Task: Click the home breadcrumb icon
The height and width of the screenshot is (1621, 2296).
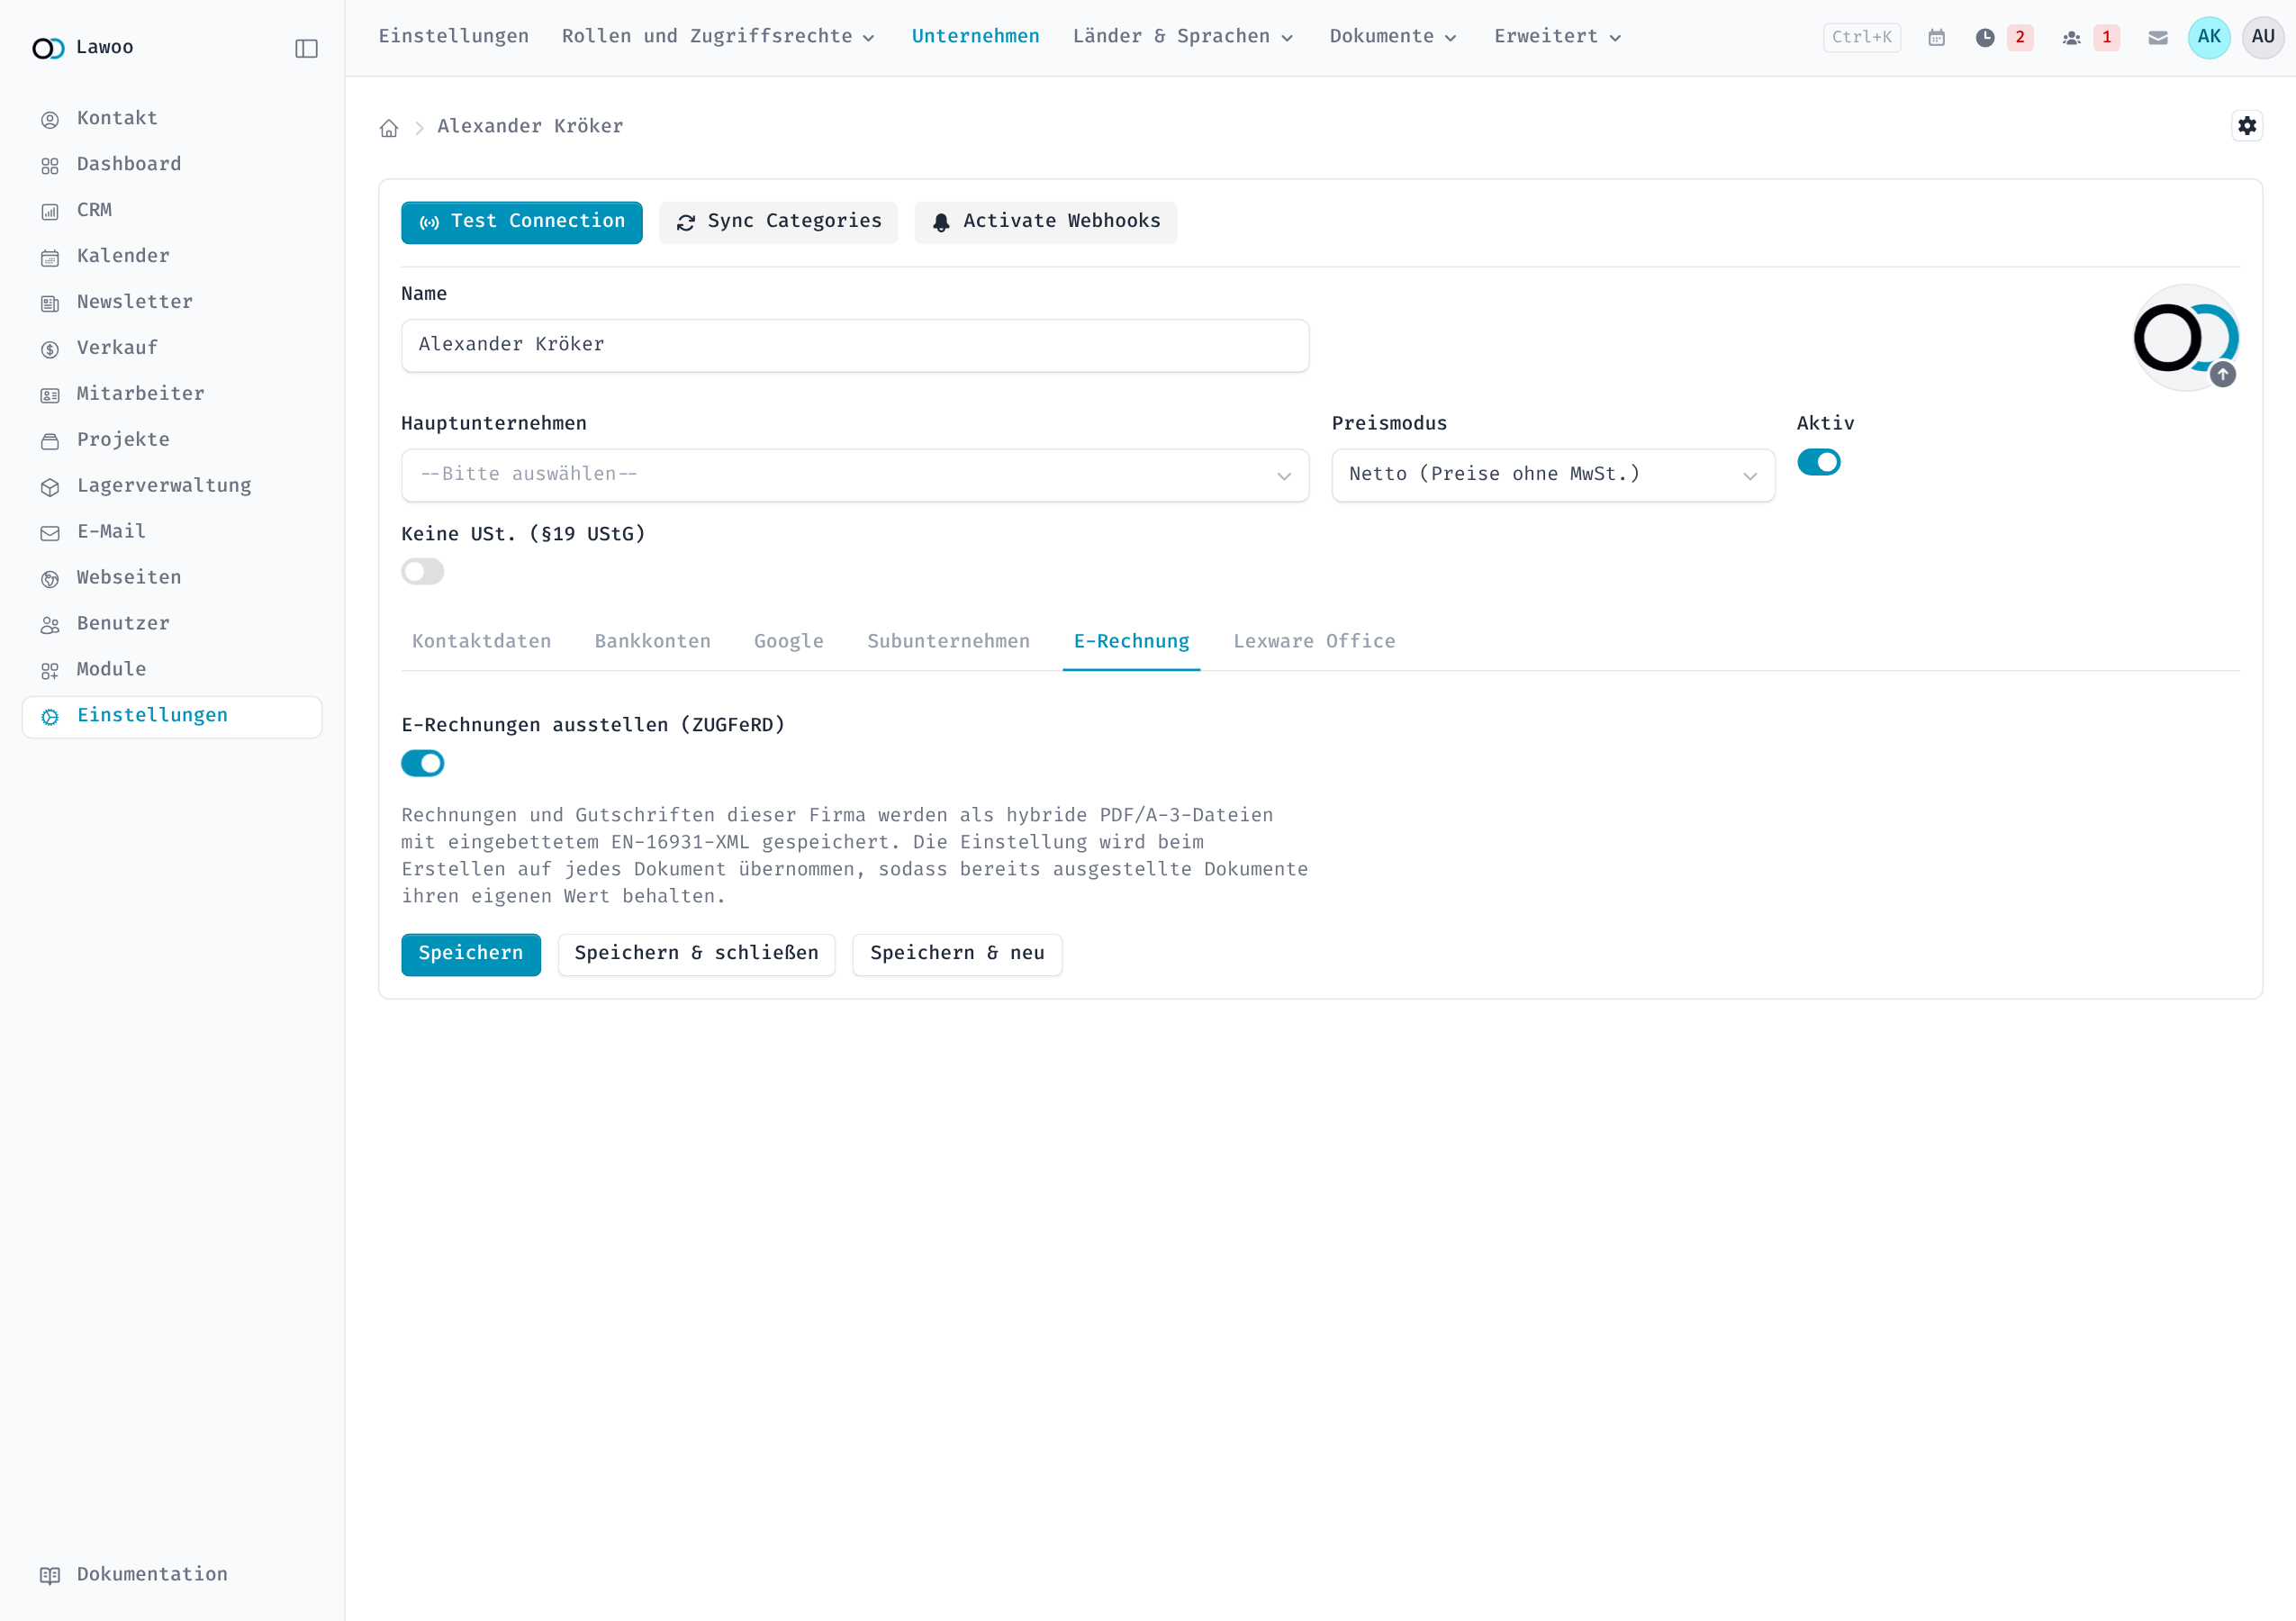Action: click(x=389, y=127)
